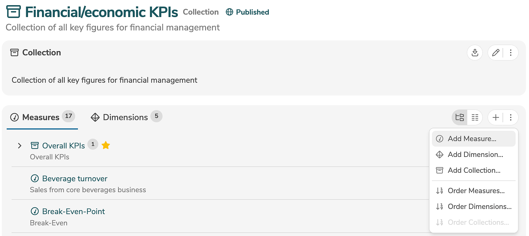
Task: Click the plus add button
Action: [x=496, y=117]
